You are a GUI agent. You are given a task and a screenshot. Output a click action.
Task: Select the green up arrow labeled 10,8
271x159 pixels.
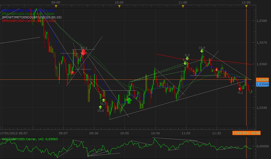[x=100, y=107]
